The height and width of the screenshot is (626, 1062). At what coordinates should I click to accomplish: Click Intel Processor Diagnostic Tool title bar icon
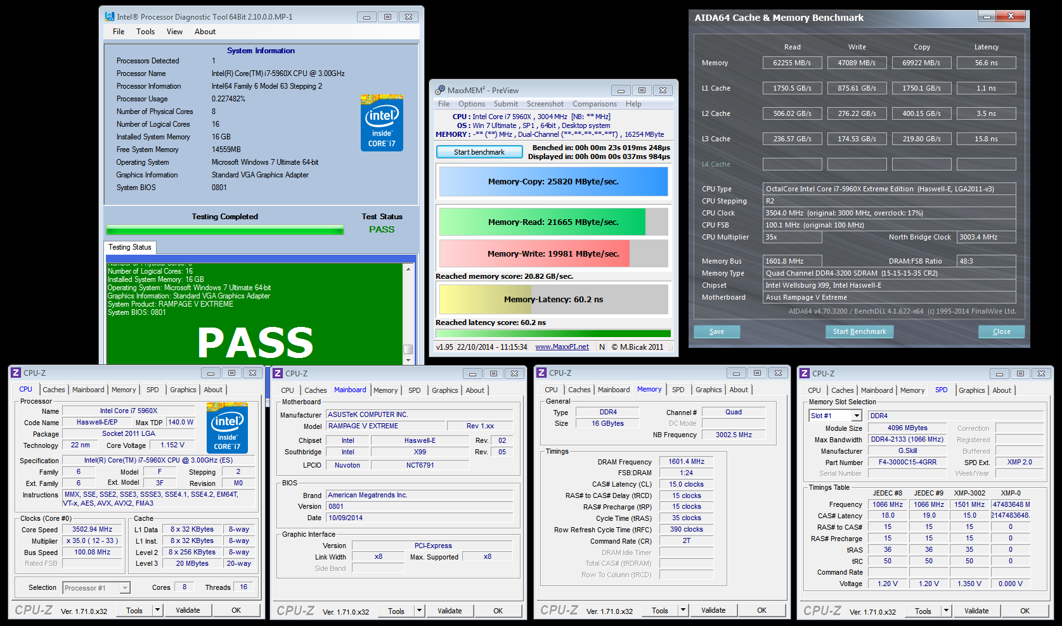[x=110, y=16]
